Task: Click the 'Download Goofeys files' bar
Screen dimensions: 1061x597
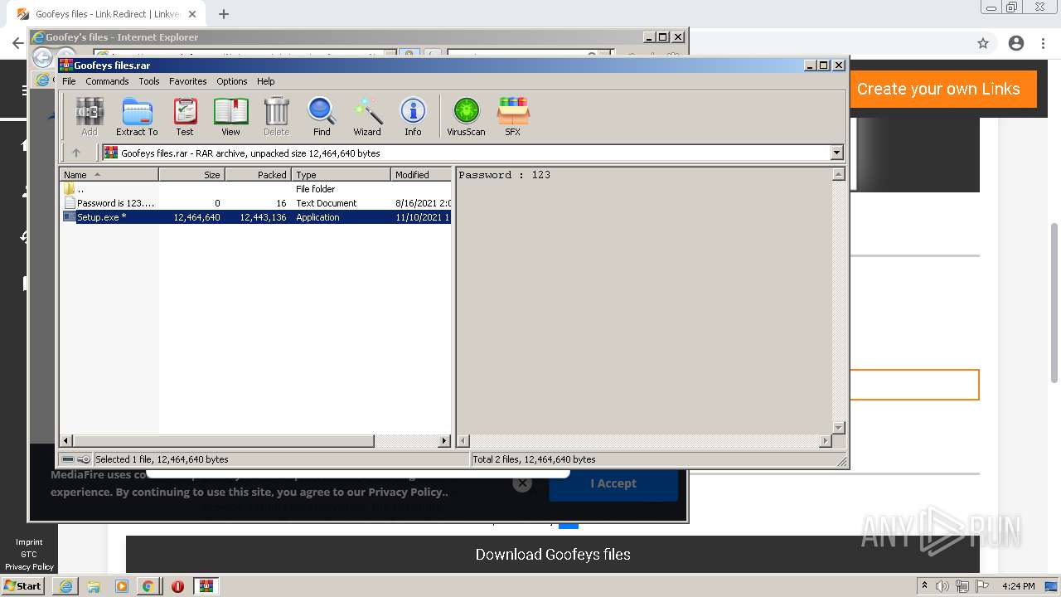Action: point(553,555)
